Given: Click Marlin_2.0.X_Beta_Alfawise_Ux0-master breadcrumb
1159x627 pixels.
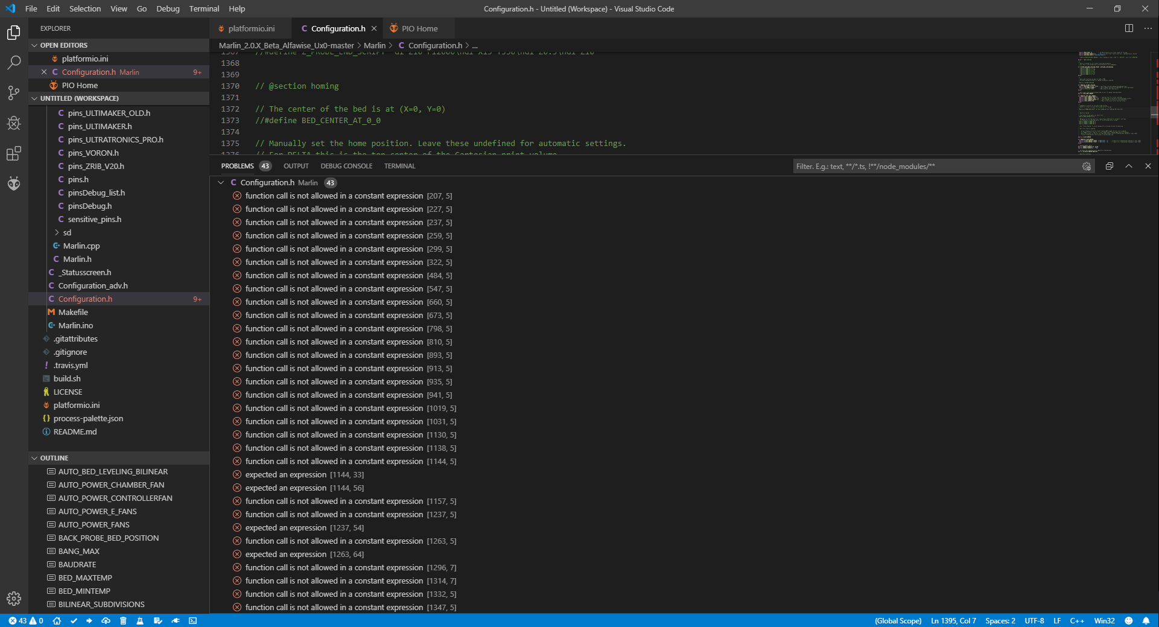Looking at the screenshot, I should [x=286, y=45].
